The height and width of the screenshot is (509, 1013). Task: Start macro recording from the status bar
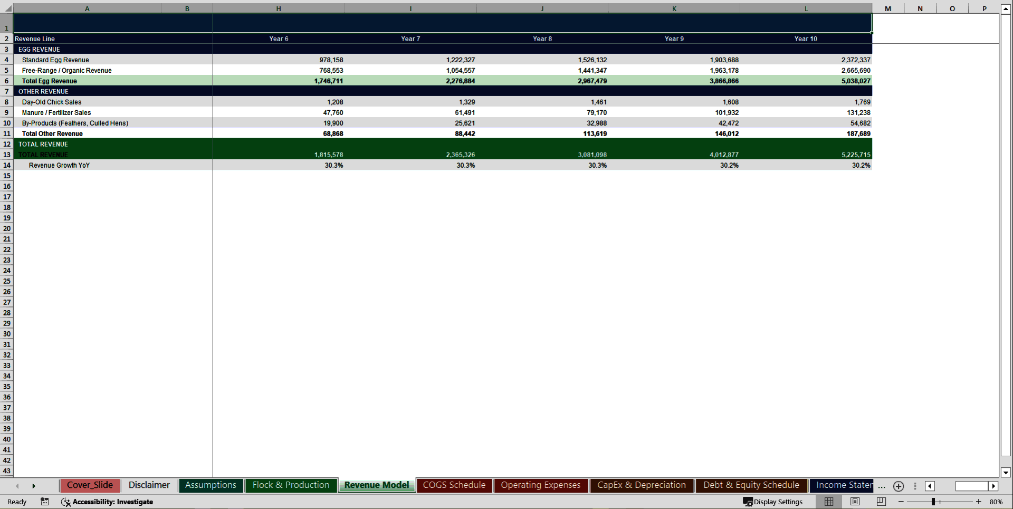(x=44, y=502)
